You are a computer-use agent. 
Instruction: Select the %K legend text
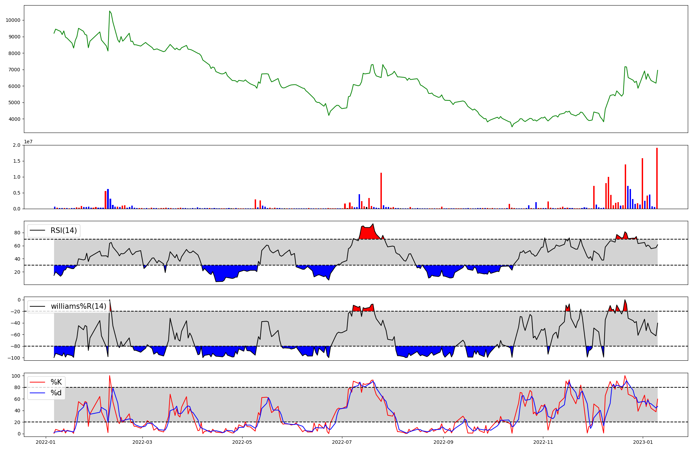(x=56, y=382)
